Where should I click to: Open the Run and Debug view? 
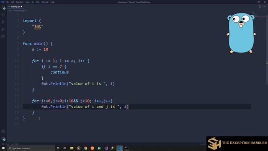[3, 29]
